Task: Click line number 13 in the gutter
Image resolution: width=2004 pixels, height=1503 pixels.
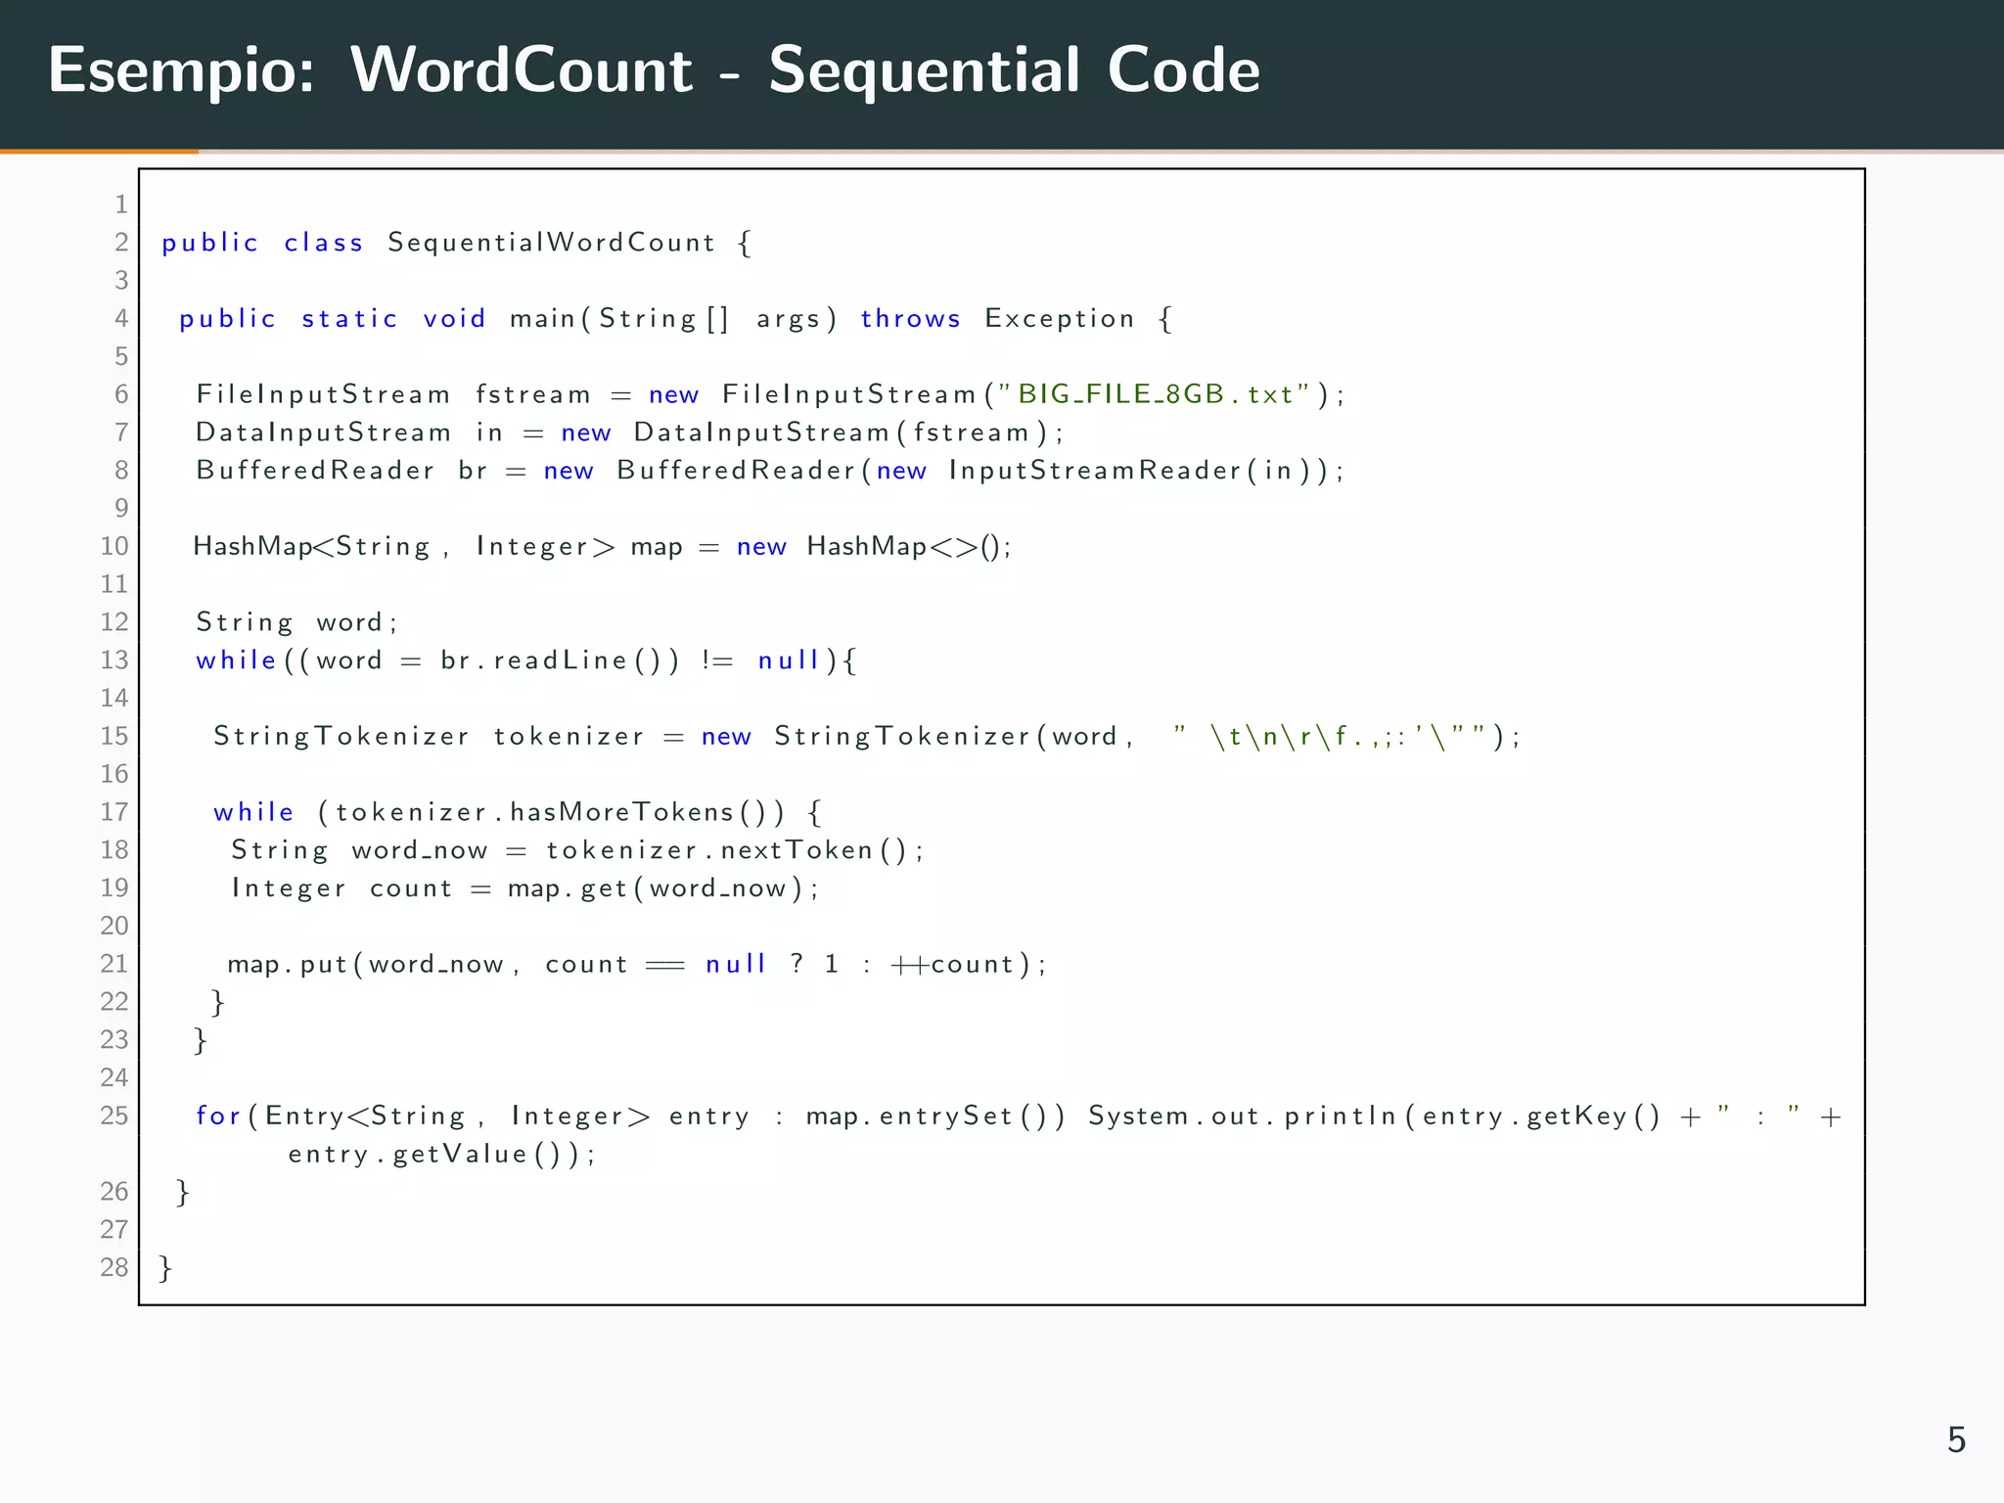Action: point(114,660)
